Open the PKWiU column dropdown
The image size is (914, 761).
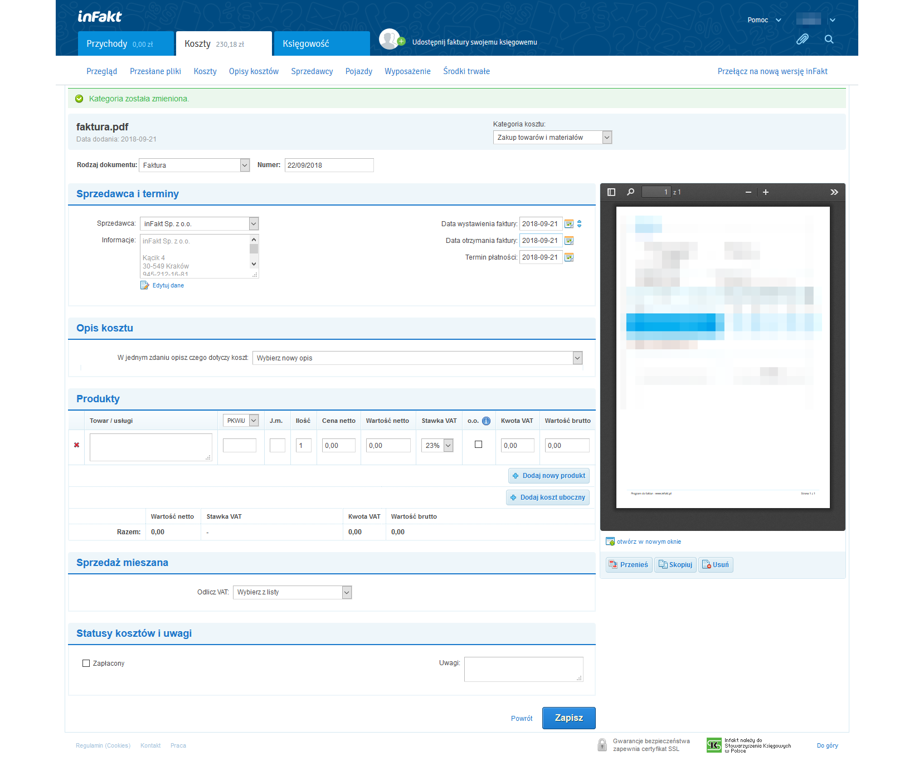pyautogui.click(x=241, y=421)
